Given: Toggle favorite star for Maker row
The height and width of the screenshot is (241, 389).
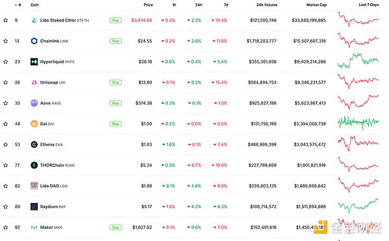Looking at the screenshot, I should pyautogui.click(x=5, y=227).
